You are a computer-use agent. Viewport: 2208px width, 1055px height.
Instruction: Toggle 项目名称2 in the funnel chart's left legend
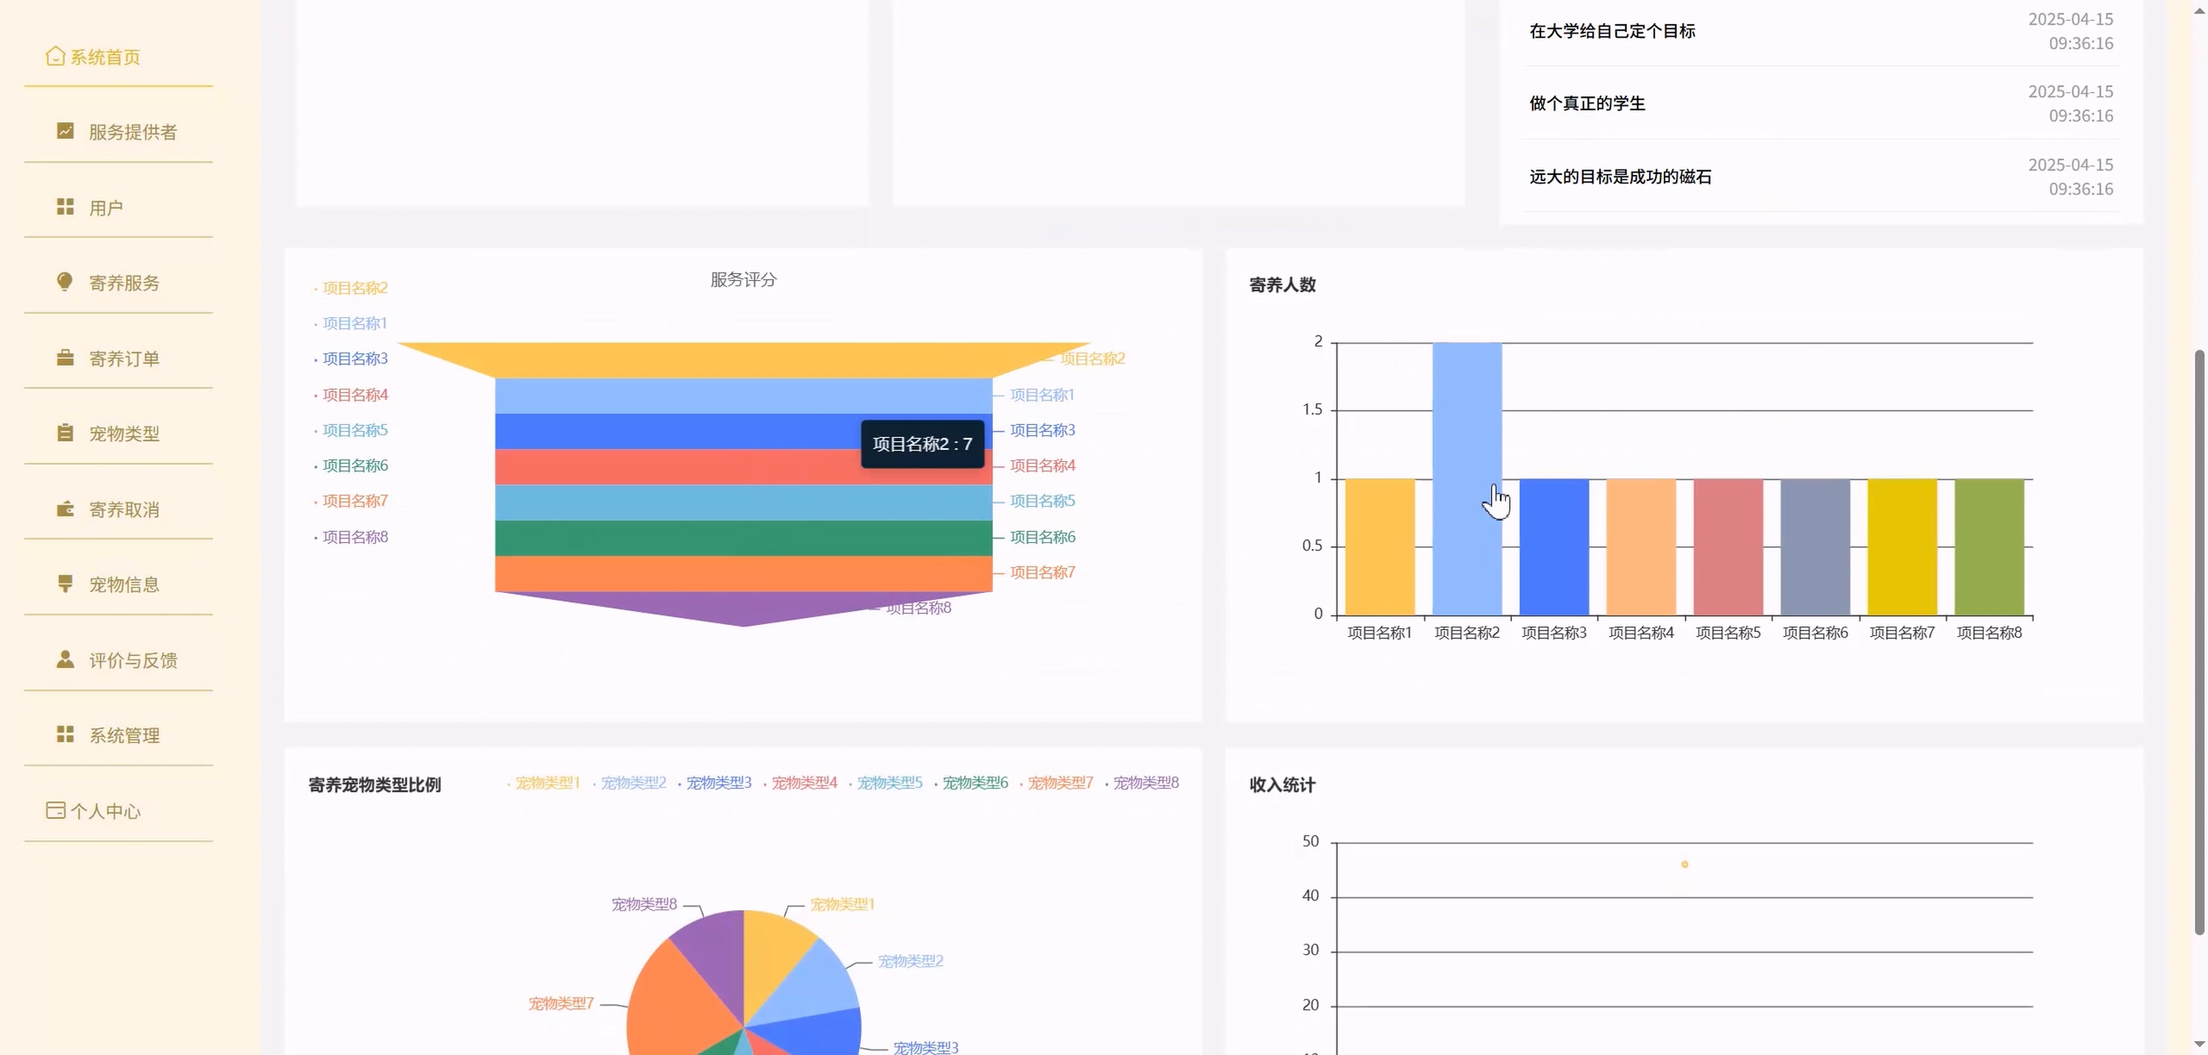point(354,288)
